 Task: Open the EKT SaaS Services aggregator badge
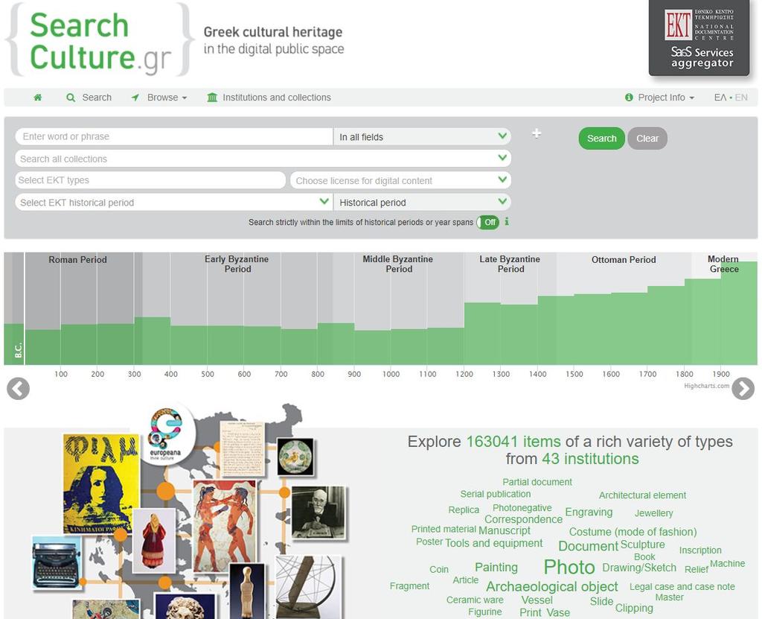pos(699,37)
